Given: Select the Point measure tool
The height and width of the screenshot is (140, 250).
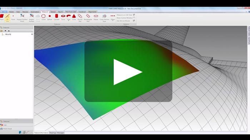Looking at the screenshot, I should (x=13, y=17).
